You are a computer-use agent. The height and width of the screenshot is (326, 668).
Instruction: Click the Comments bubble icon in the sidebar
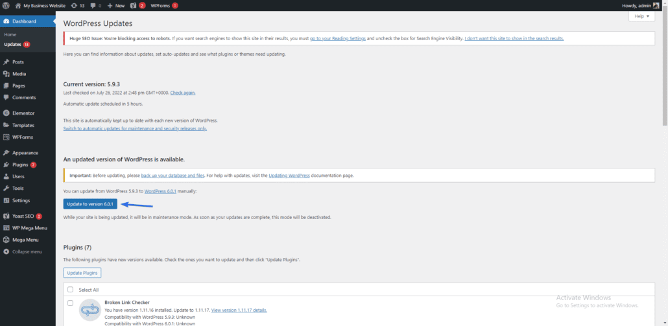tap(6, 97)
